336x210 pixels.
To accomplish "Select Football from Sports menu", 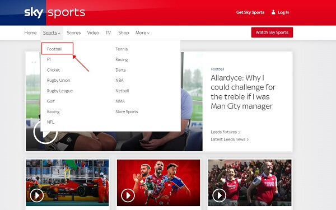I will pyautogui.click(x=54, y=49).
